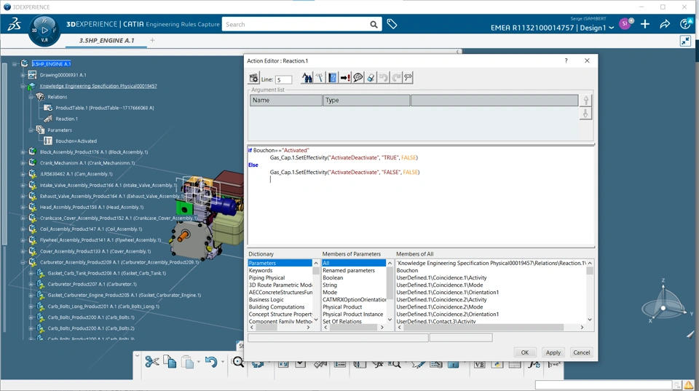Click the move argument up arrow
The width and height of the screenshot is (699, 391).
pyautogui.click(x=585, y=100)
